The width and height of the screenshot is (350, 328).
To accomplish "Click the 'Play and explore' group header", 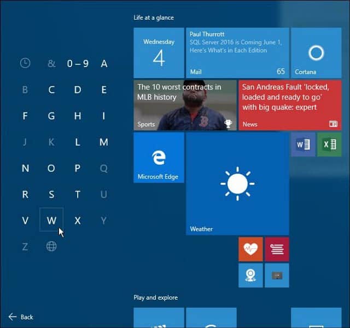I will (x=155, y=297).
